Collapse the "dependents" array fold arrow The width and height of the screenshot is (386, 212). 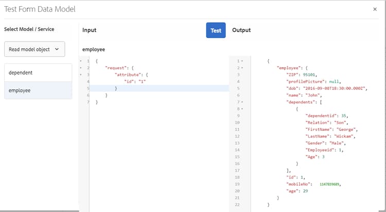point(242,102)
